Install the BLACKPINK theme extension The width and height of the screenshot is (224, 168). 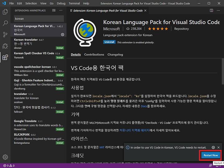[60, 143]
